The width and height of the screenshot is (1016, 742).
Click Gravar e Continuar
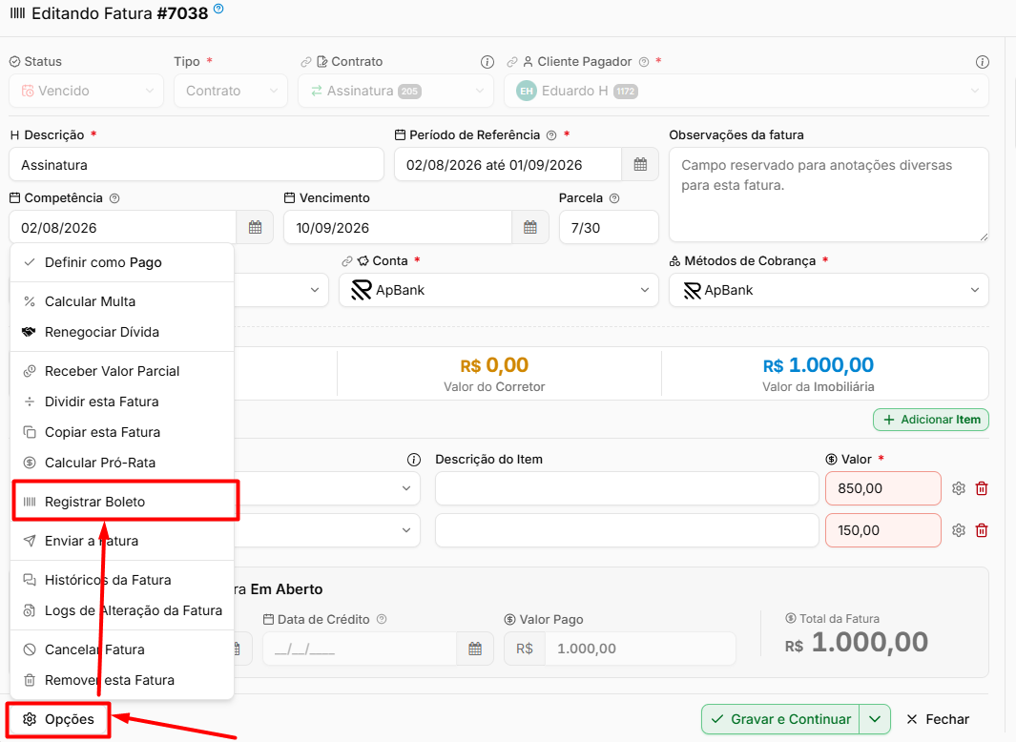click(780, 719)
